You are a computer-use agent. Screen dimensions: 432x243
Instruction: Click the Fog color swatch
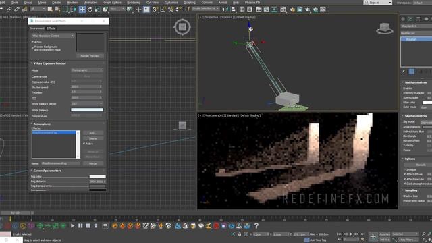97,177
